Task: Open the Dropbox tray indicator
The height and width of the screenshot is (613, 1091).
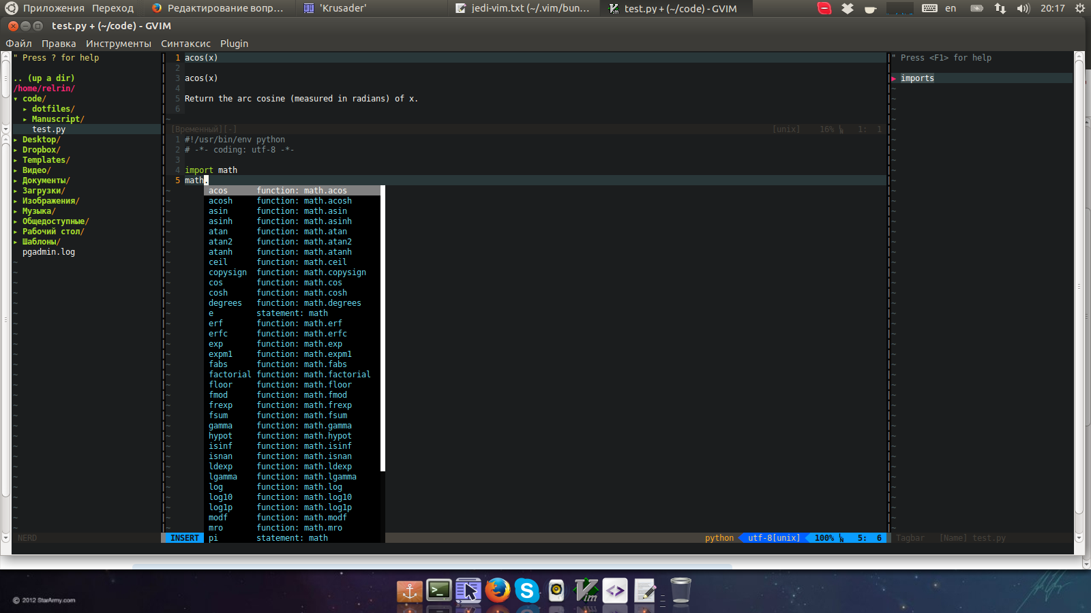Action: point(848,8)
